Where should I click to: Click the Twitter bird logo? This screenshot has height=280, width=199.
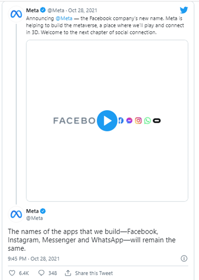tap(184, 10)
